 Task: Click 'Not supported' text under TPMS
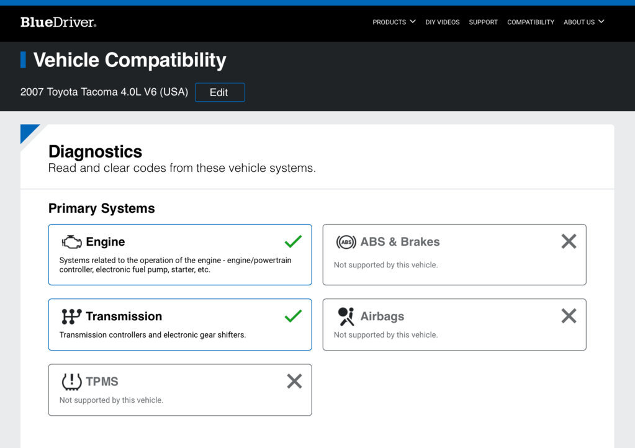point(111,400)
